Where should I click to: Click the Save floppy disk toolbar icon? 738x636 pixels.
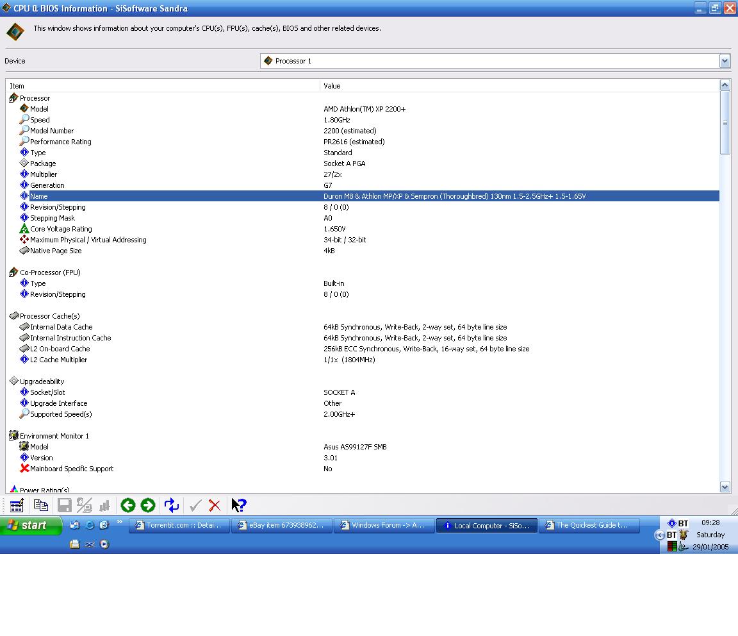64,505
